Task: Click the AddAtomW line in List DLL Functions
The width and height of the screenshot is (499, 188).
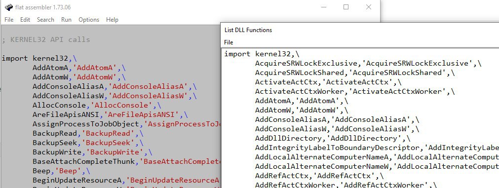Action: [x=302, y=111]
